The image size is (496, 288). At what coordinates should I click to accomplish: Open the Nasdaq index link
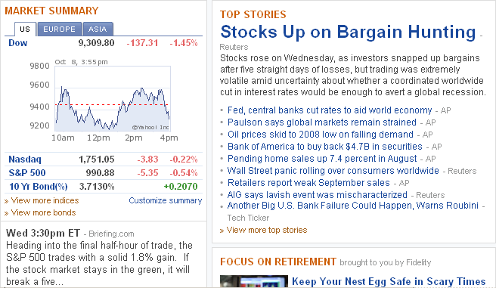[25, 159]
